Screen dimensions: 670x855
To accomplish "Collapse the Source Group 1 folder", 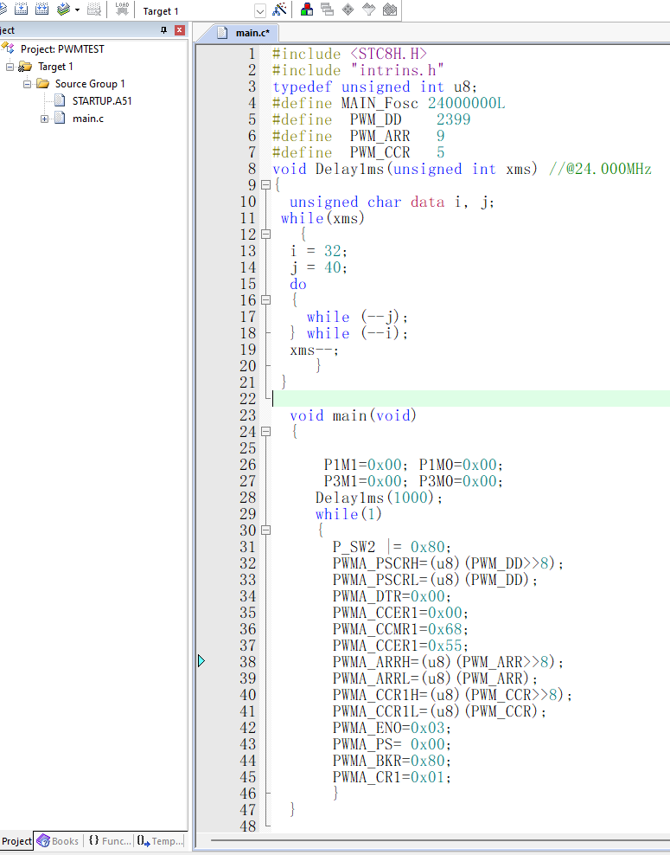I will point(28,84).
